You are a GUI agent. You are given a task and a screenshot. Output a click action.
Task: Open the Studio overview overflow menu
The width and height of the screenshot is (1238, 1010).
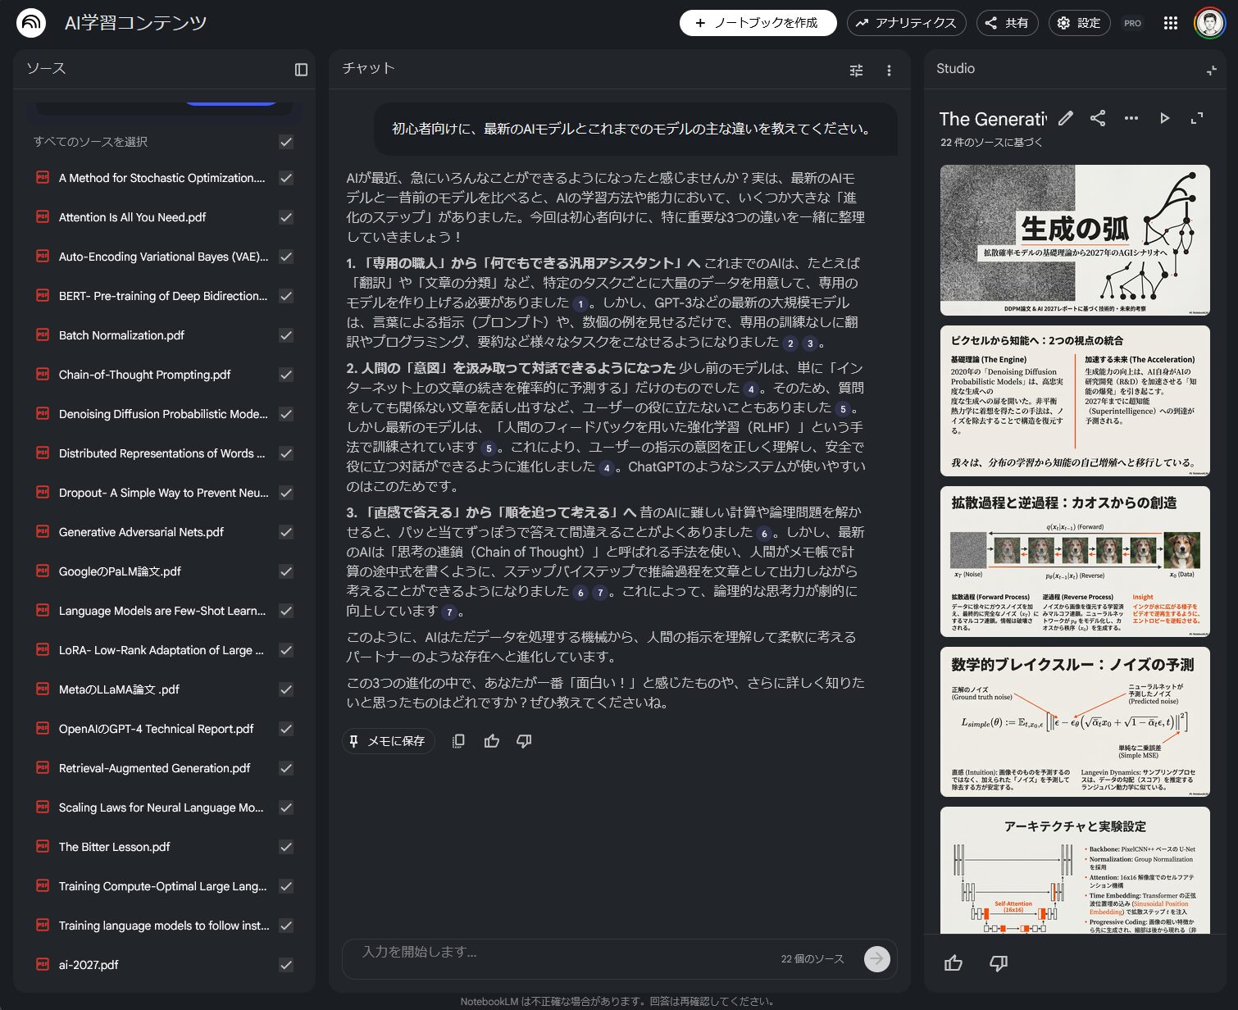coord(1131,119)
